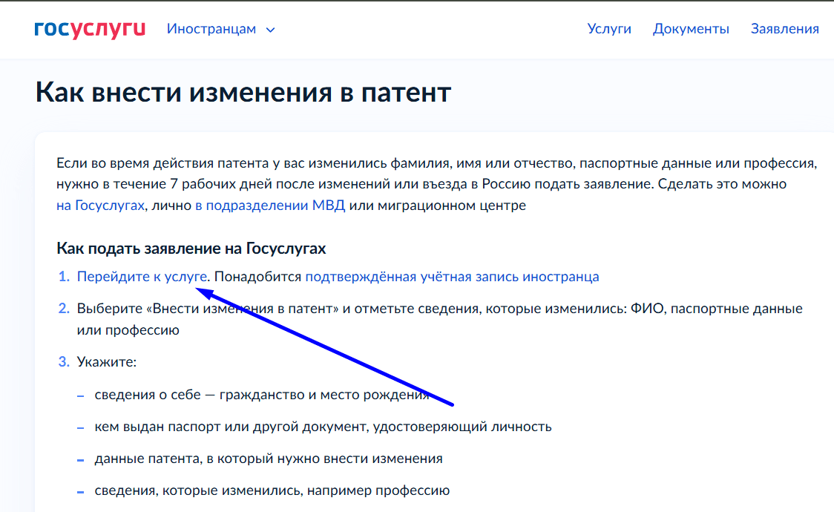The height and width of the screenshot is (512, 834).
Task: Open the «в подразделении МВД» link
Action: pyautogui.click(x=270, y=206)
